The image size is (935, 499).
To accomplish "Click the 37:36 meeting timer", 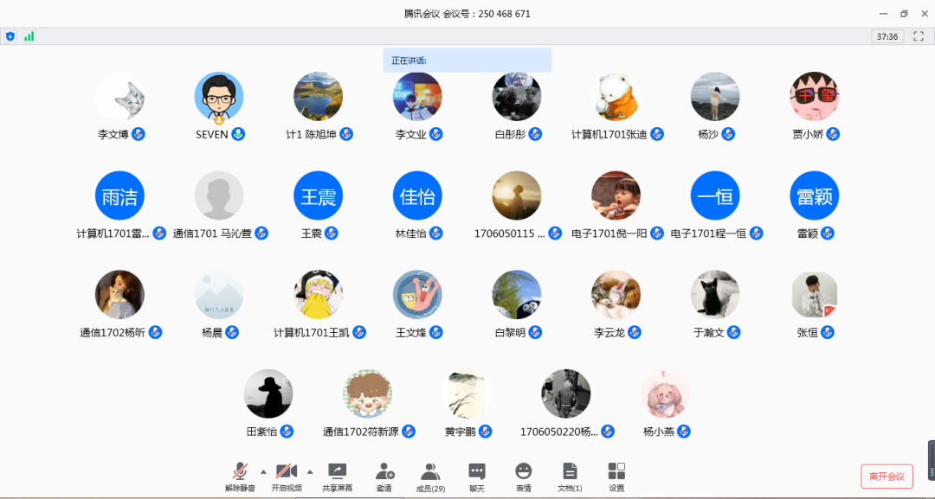I will tap(887, 36).
